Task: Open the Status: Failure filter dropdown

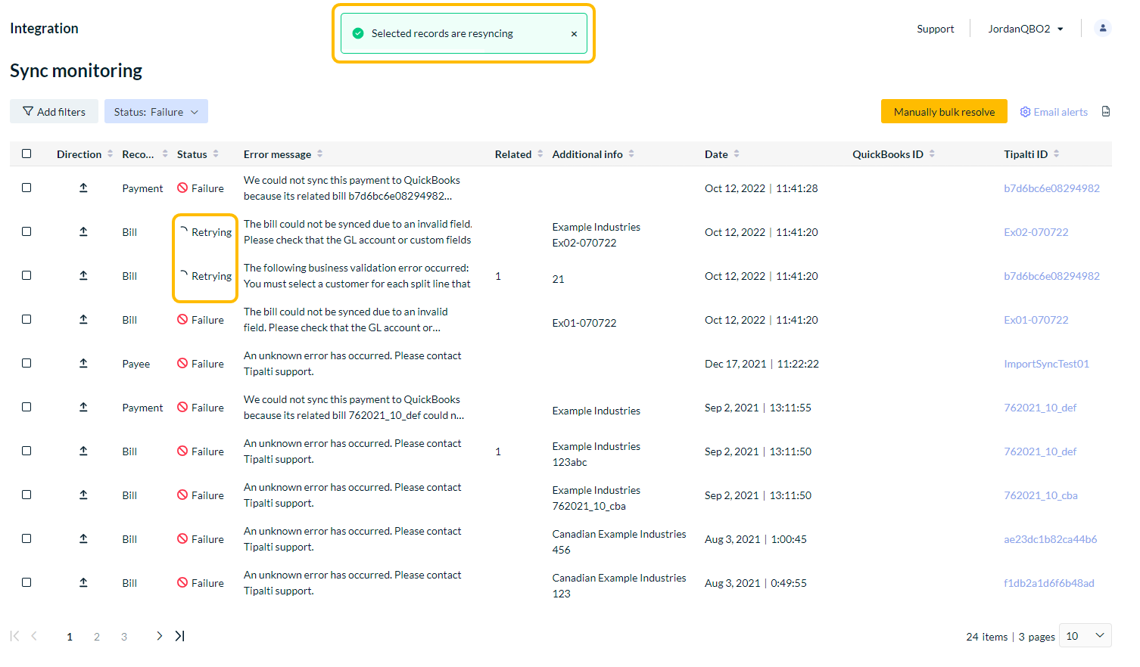Action: (156, 112)
